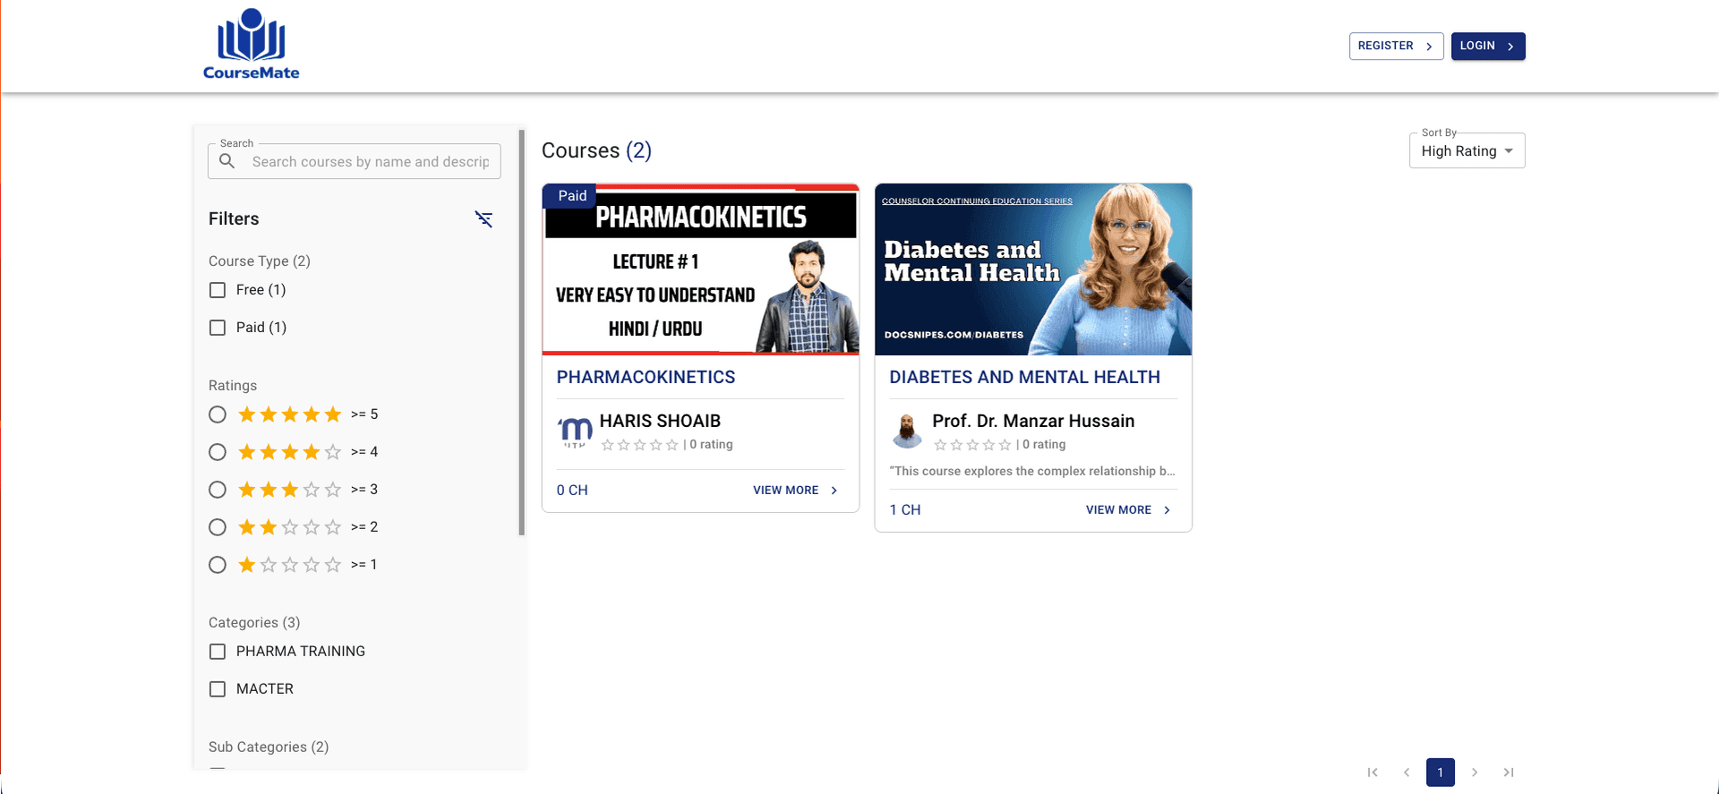The width and height of the screenshot is (1719, 794).
Task: Click the Diabetes and Mental Health thumbnail
Action: click(x=1033, y=269)
